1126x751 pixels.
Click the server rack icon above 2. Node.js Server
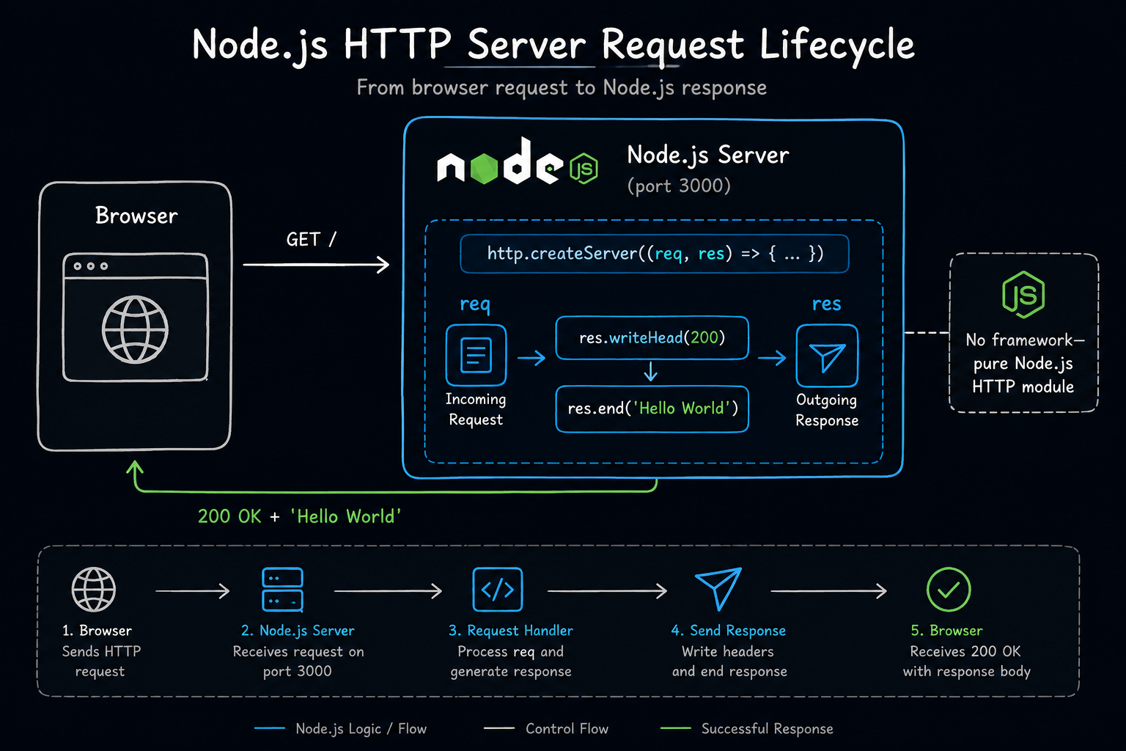pos(282,590)
